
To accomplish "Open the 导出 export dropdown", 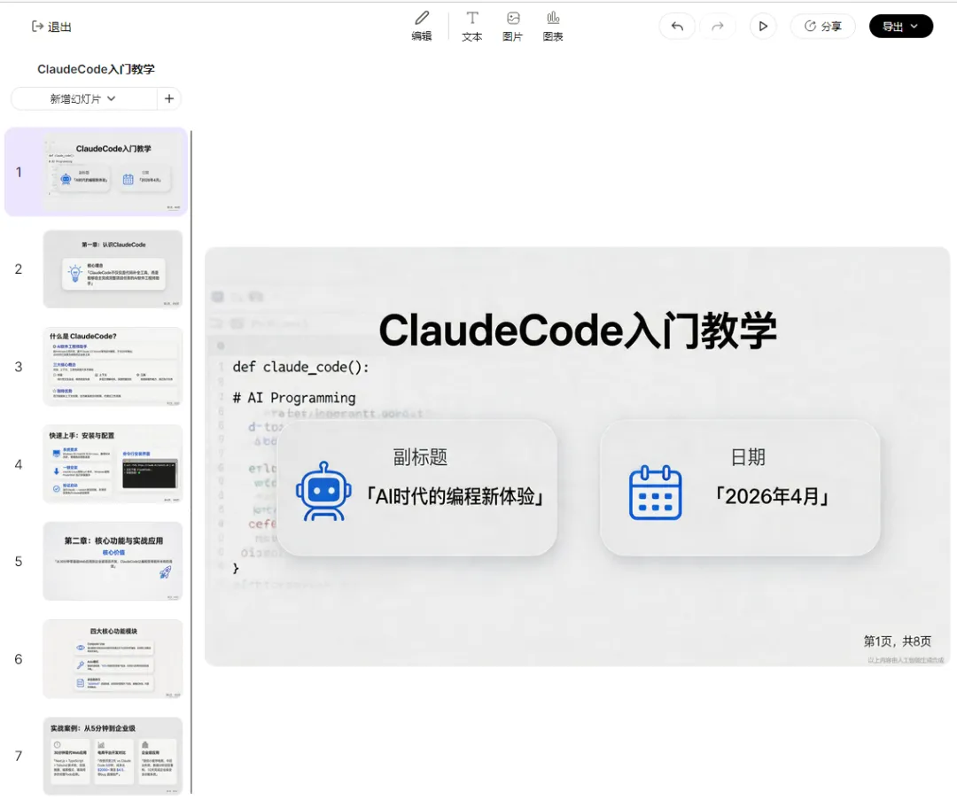I will (901, 27).
